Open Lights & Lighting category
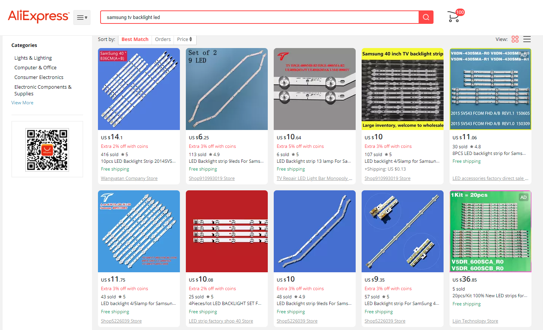543x330 pixels. (33, 58)
